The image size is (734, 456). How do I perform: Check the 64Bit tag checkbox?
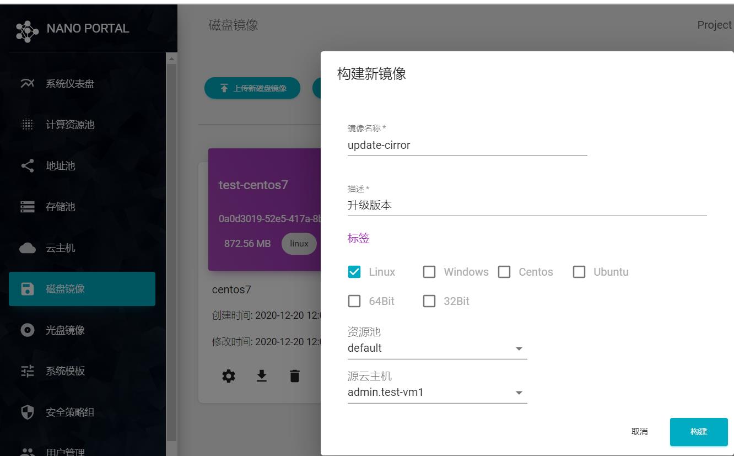point(354,301)
